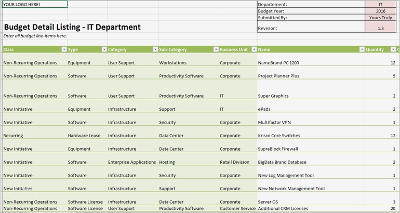The image size is (400, 213).
Task: Open the Sub-Category column filter dropdown
Action: [x=216, y=49]
